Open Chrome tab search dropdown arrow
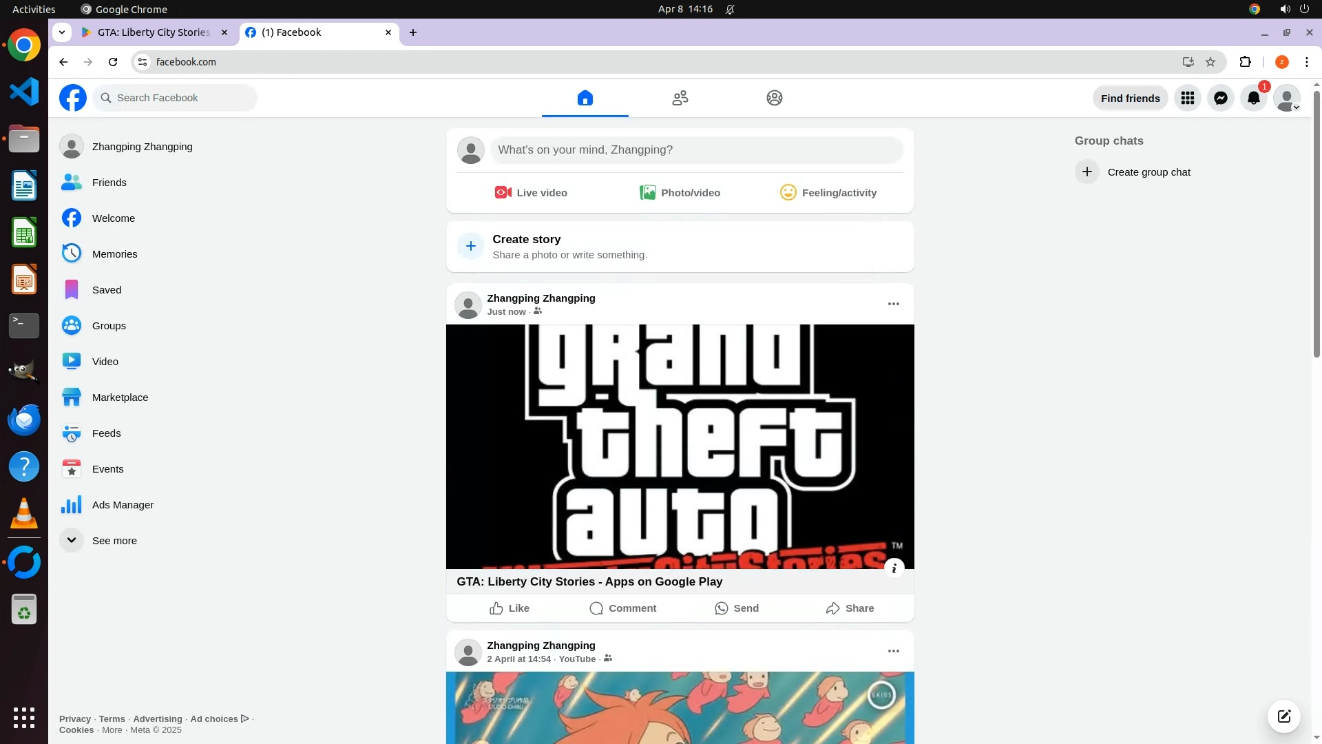Image resolution: width=1322 pixels, height=744 pixels. (x=62, y=32)
